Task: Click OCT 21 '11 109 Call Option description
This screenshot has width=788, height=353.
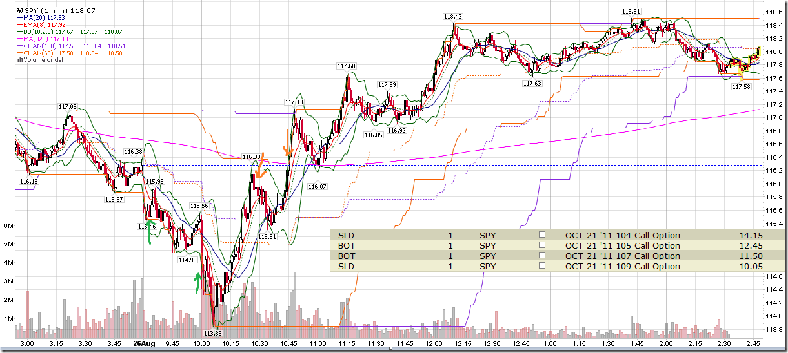Action: pos(623,266)
